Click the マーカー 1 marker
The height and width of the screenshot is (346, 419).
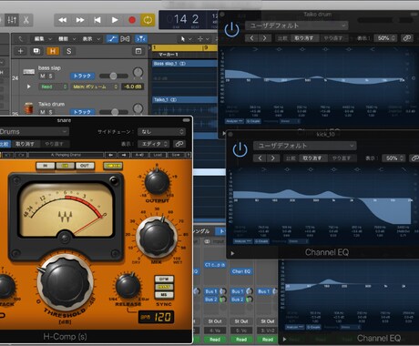point(169,55)
